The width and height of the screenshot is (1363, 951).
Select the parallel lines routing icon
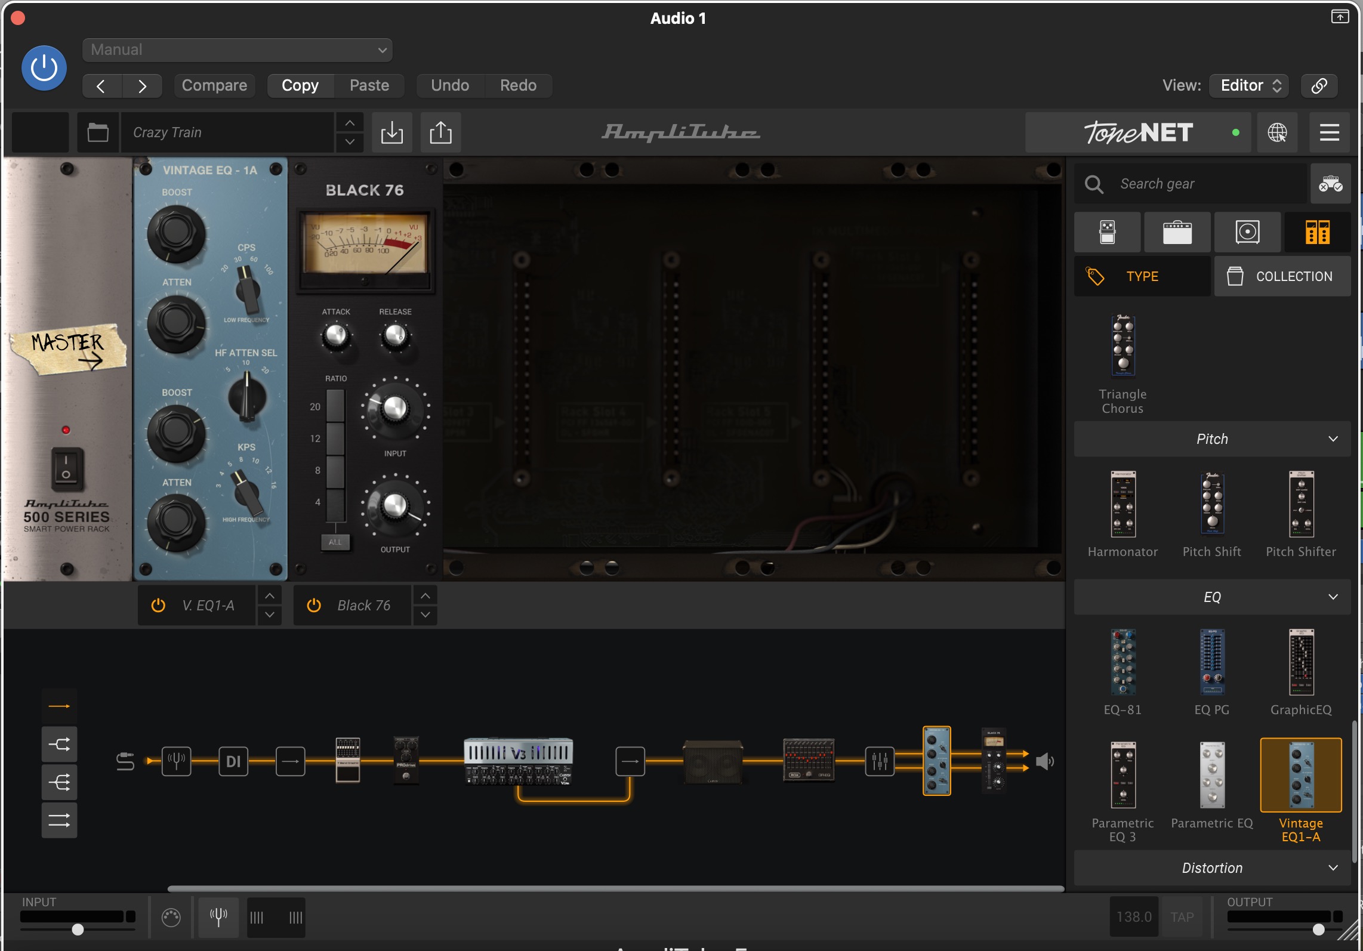click(x=59, y=820)
